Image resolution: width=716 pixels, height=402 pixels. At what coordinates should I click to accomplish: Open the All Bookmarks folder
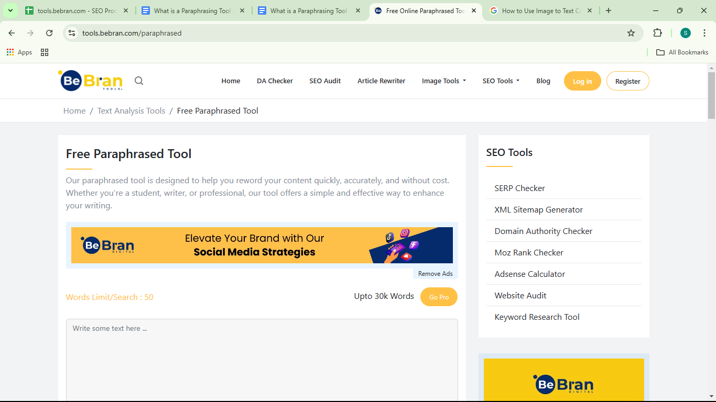[682, 52]
